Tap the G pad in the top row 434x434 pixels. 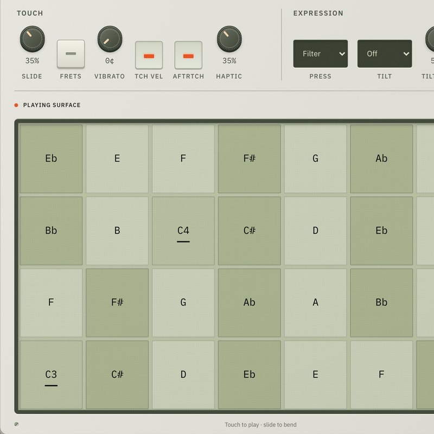pos(315,158)
